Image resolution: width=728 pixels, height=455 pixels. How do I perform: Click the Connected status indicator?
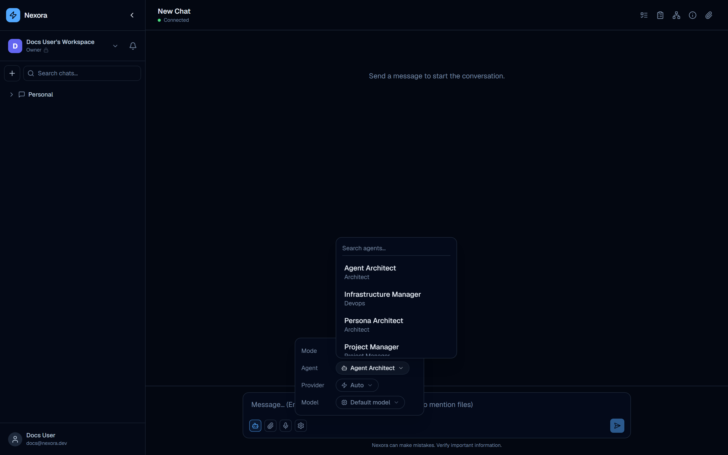click(173, 20)
